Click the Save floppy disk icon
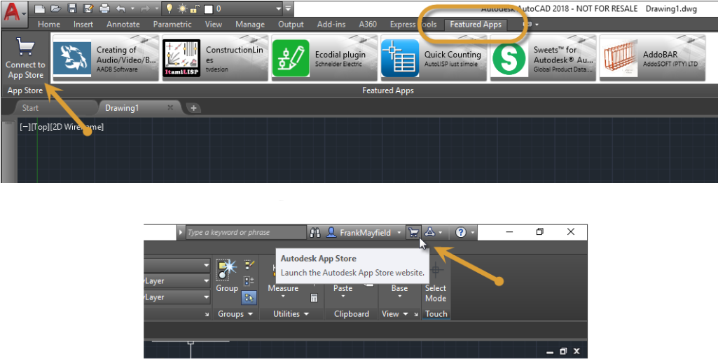This screenshot has height=359, width=718. coord(72,8)
